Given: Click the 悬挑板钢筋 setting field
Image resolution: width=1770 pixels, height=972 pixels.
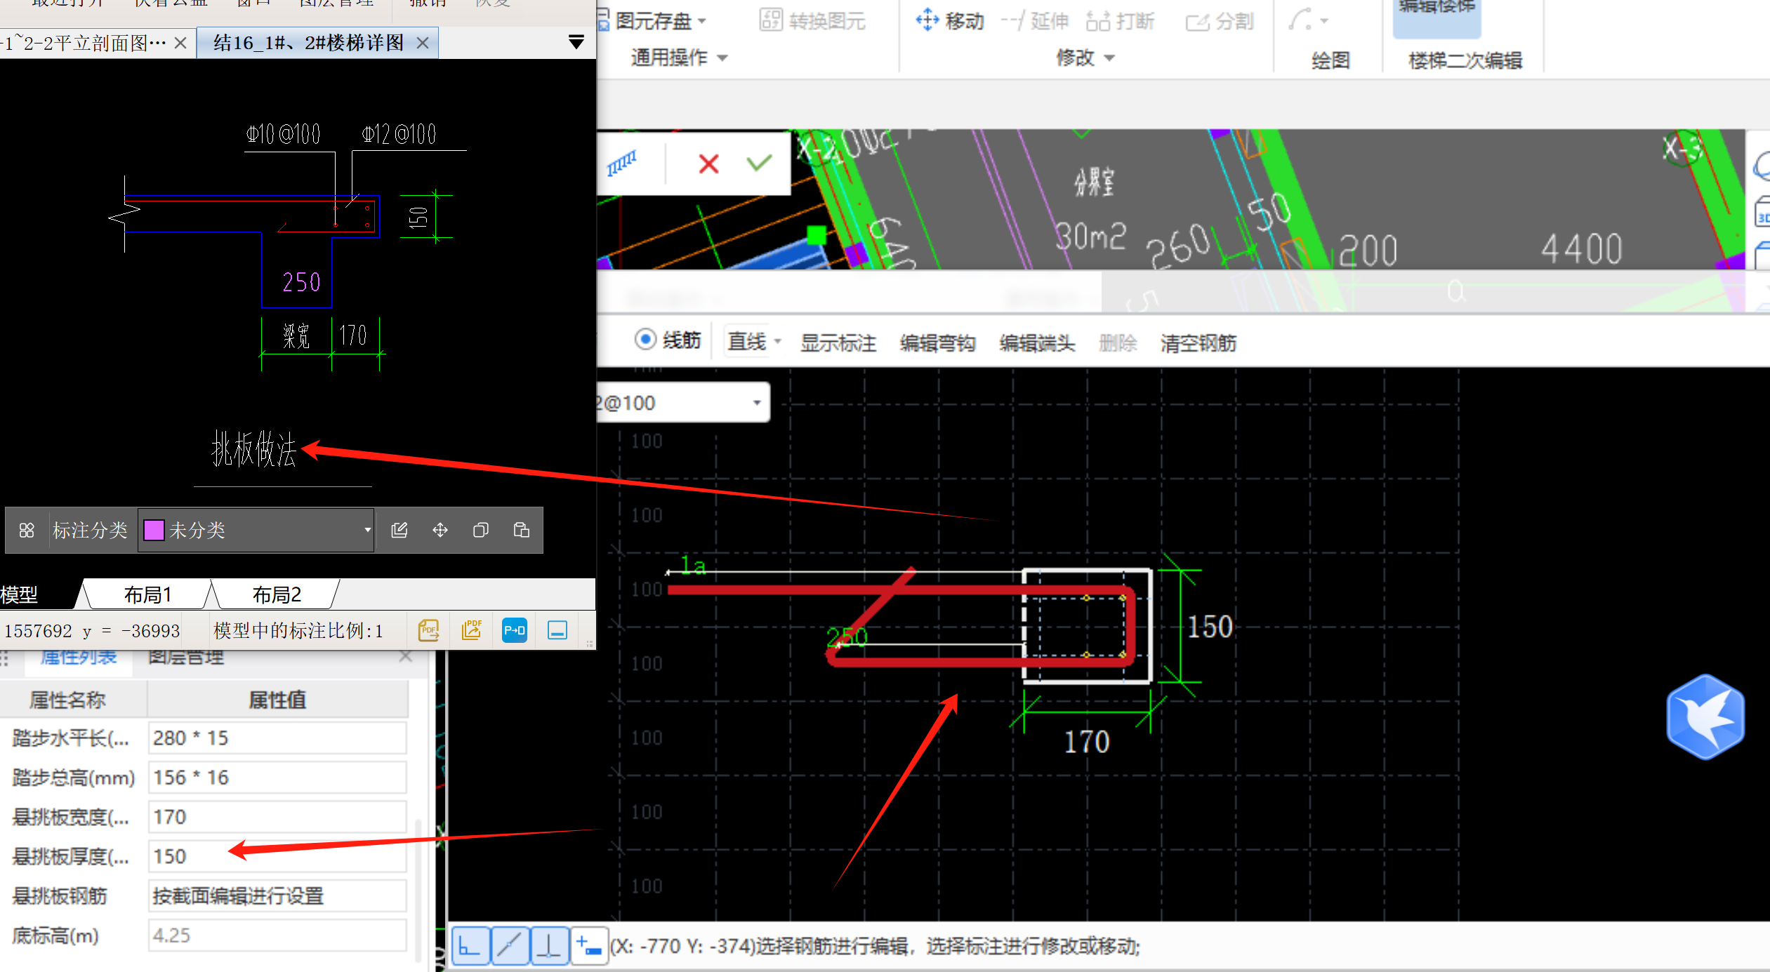Looking at the screenshot, I should coord(277,896).
